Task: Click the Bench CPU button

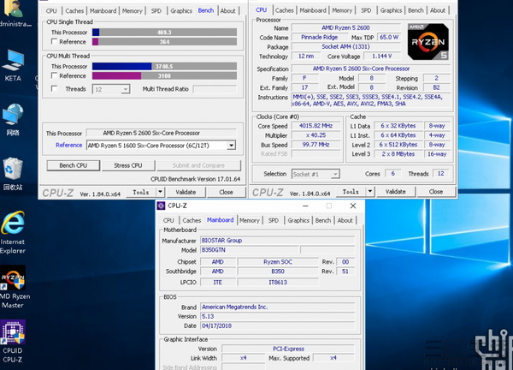Action: [73, 165]
